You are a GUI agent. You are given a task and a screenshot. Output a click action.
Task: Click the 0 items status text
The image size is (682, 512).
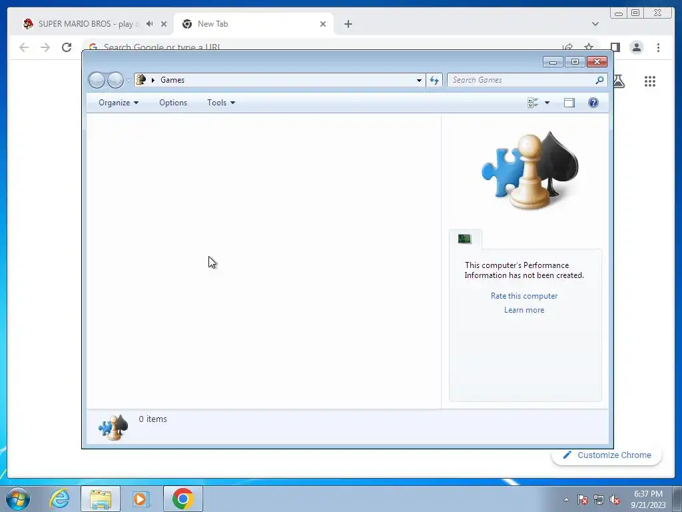pyautogui.click(x=153, y=419)
